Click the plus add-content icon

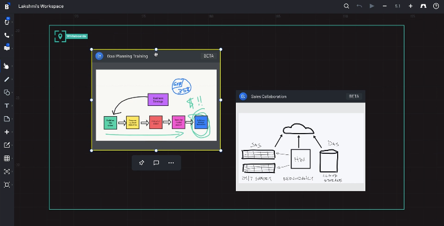pyautogui.click(x=7, y=132)
